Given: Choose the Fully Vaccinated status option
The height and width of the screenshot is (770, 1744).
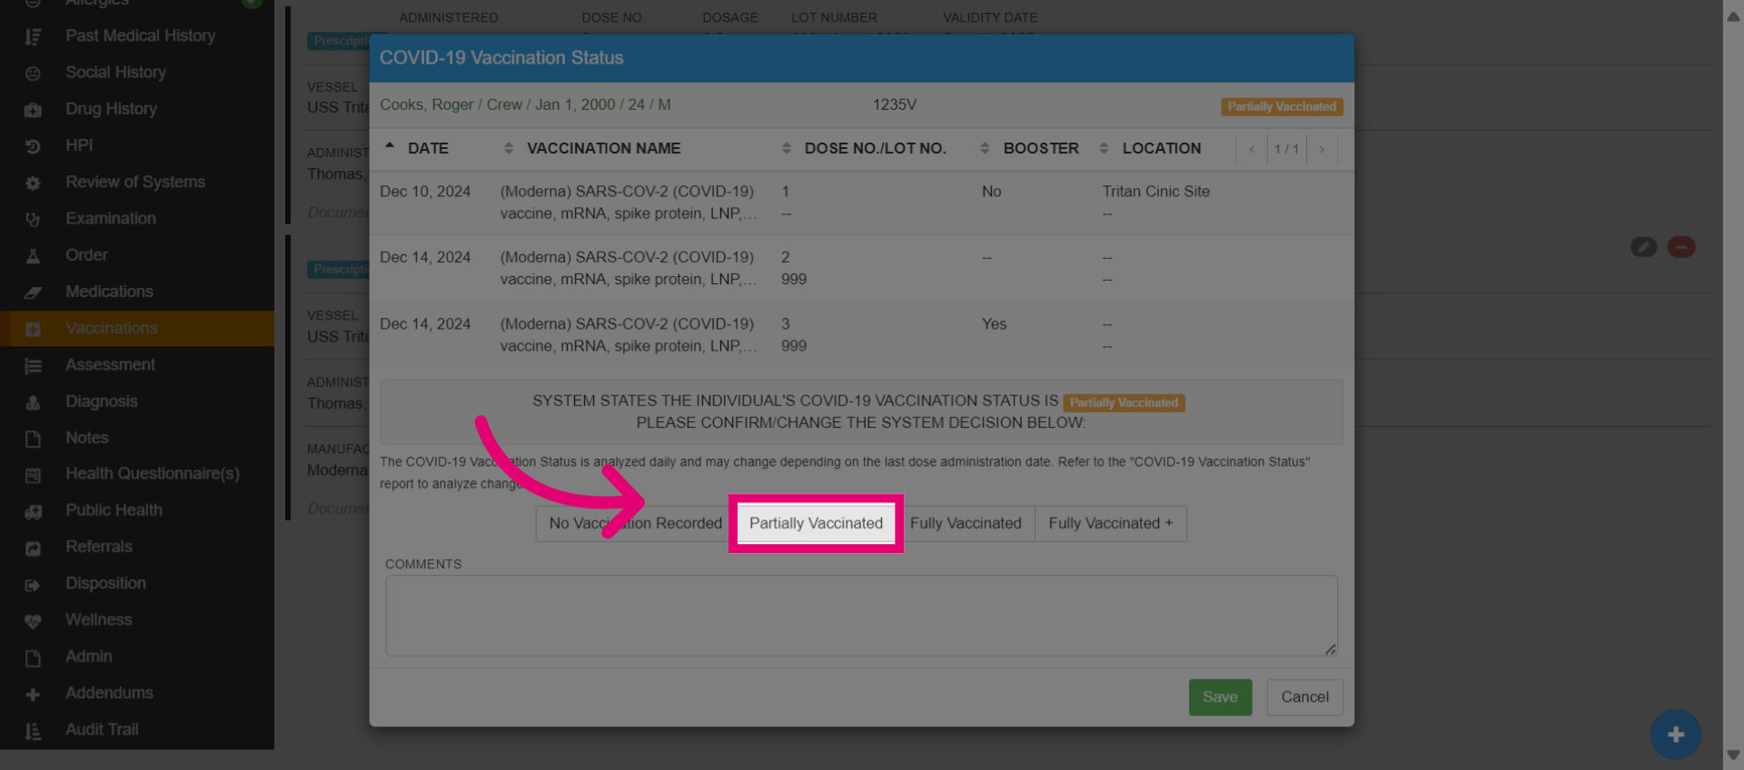Looking at the screenshot, I should [x=966, y=523].
